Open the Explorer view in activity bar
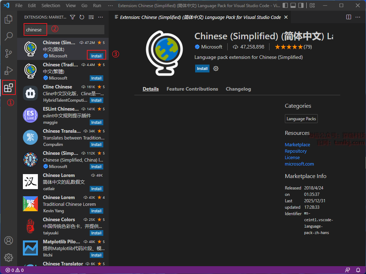This screenshot has height=274, width=366. 9,19
